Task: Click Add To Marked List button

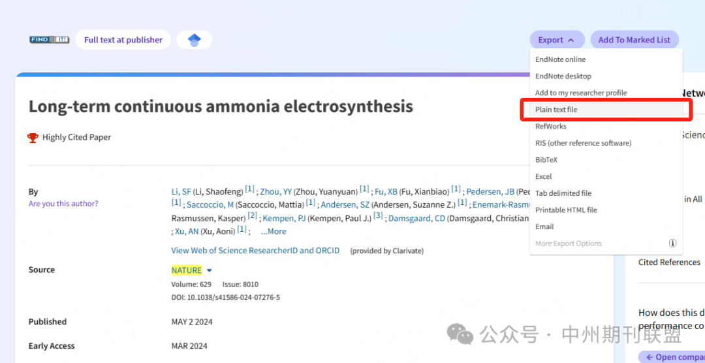Action: click(634, 40)
